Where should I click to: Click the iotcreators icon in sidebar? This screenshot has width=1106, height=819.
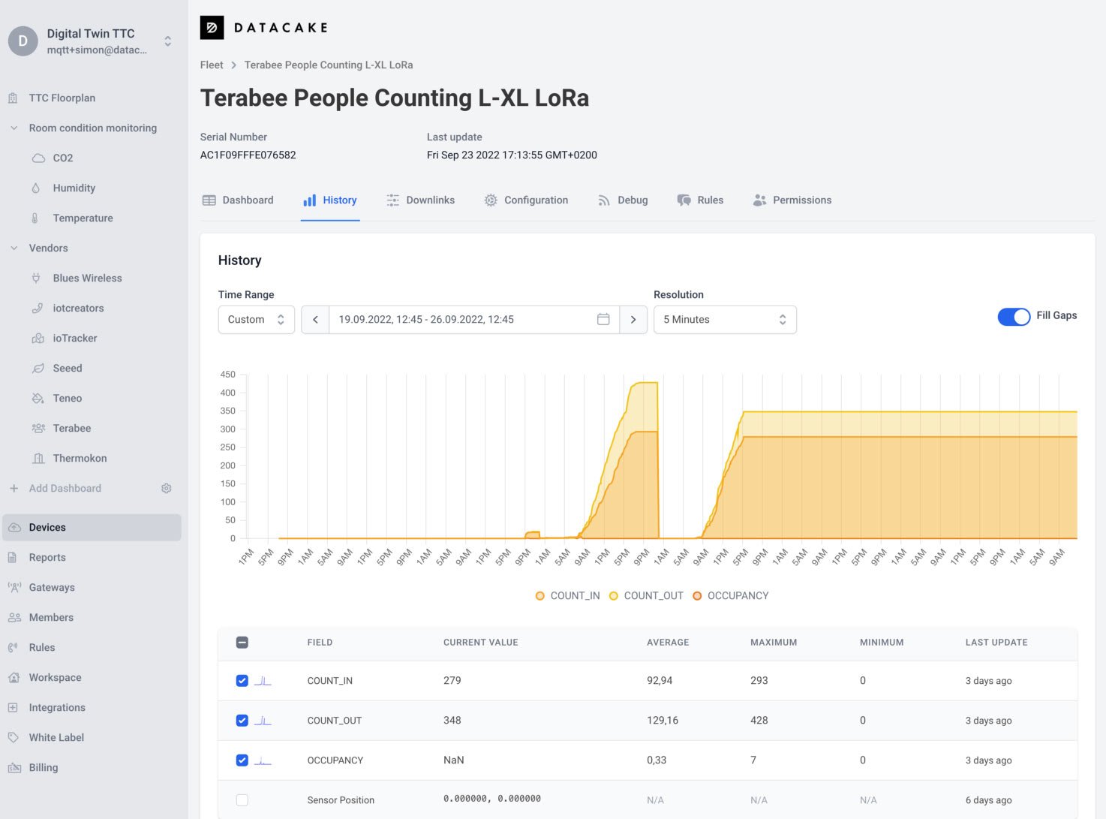[x=38, y=309]
